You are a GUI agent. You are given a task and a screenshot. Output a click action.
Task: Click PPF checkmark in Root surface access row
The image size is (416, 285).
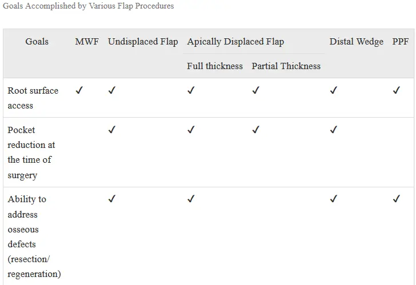pyautogui.click(x=397, y=90)
